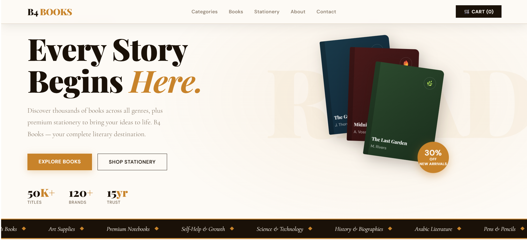The width and height of the screenshot is (527, 240).
Task: Click the cart icon in the CART button
Action: 467,12
